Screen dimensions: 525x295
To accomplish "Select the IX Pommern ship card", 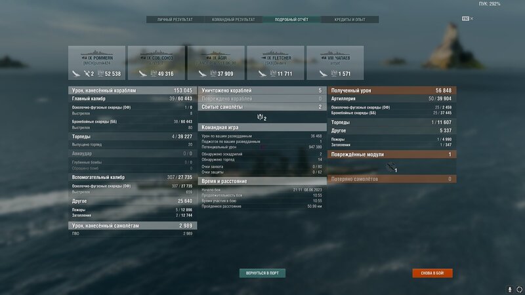I will click(x=96, y=63).
